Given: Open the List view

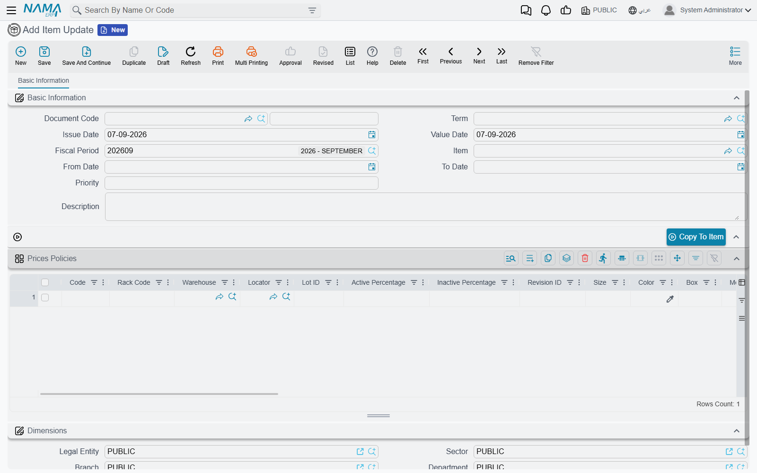Looking at the screenshot, I should (350, 56).
